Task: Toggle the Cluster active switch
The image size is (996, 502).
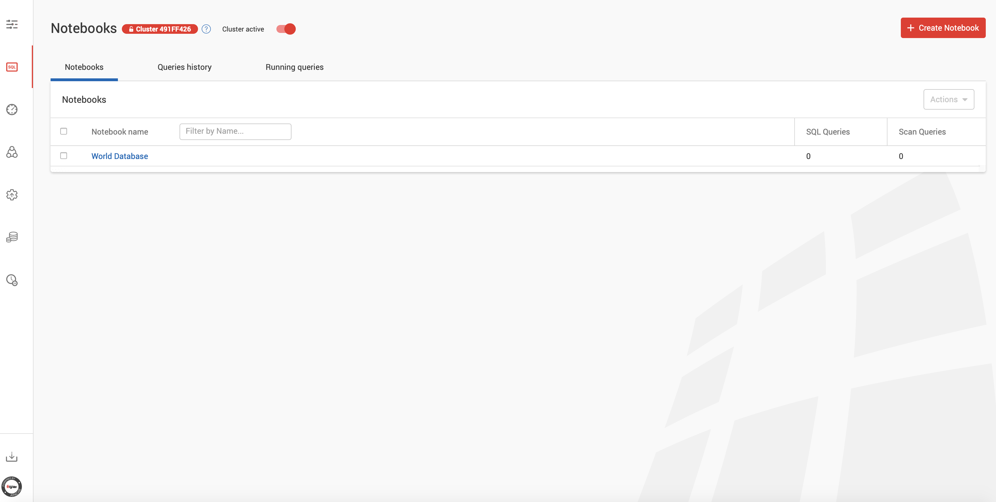Action: [286, 29]
